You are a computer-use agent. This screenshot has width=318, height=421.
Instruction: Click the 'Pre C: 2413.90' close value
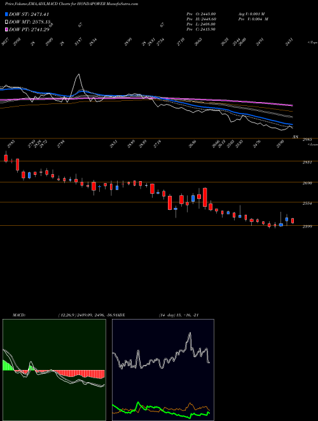tap(201, 29)
